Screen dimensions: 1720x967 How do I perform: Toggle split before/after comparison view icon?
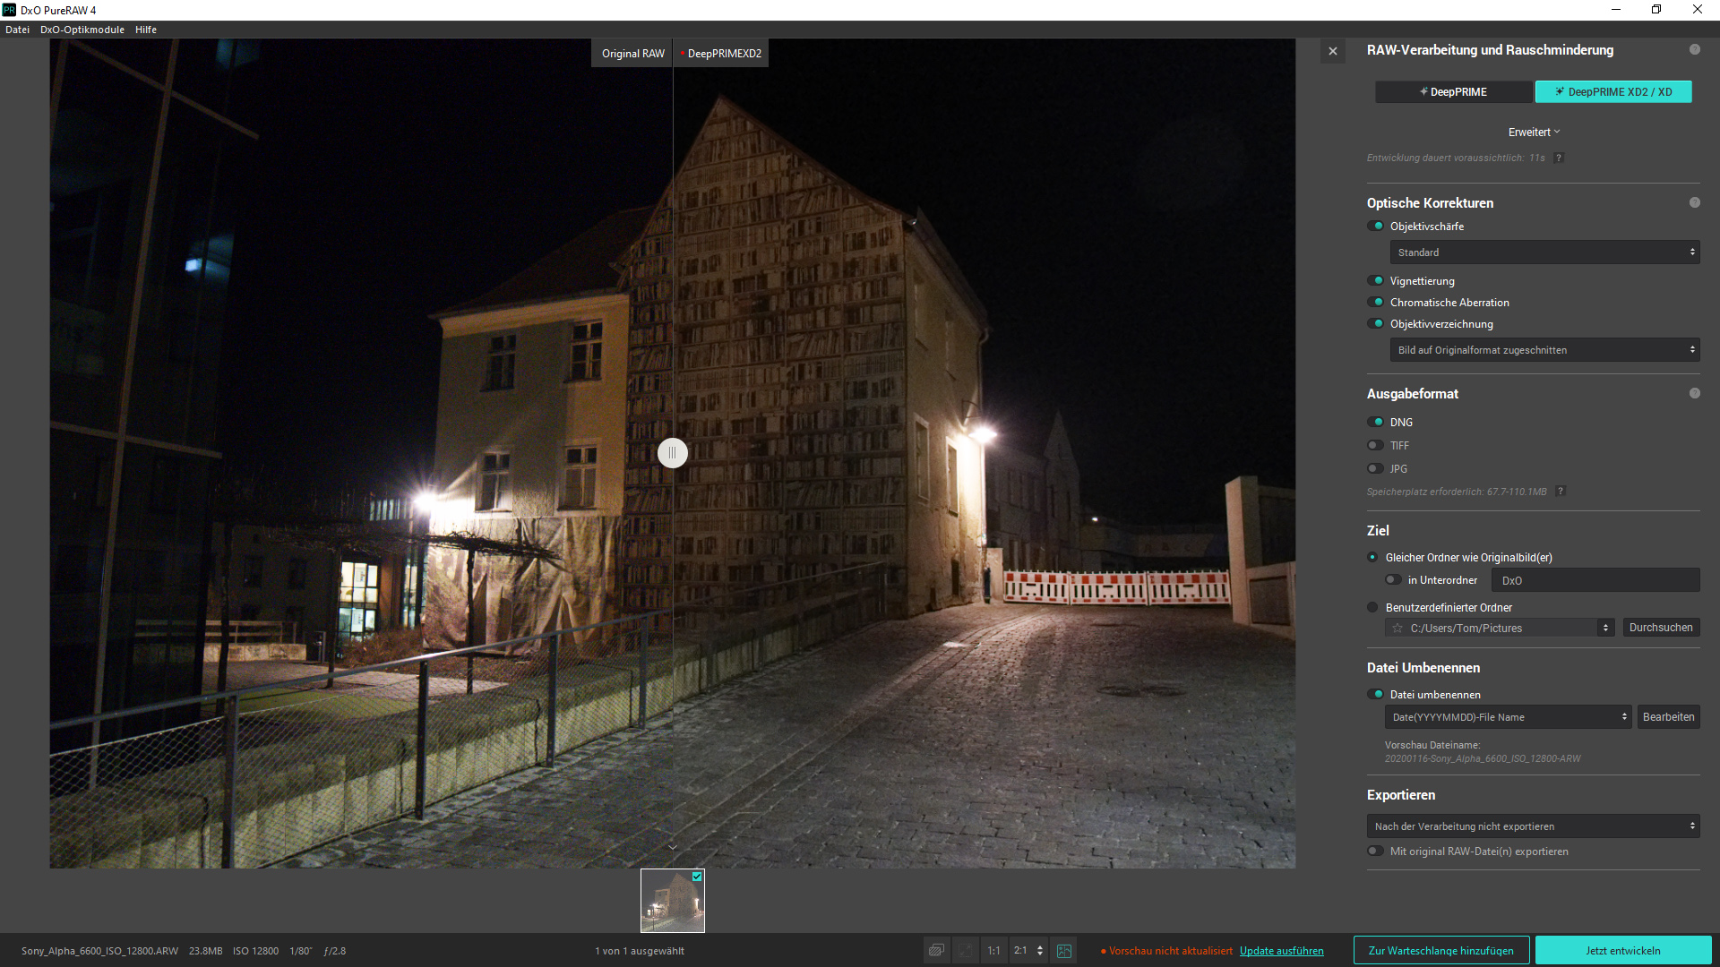tap(1063, 951)
